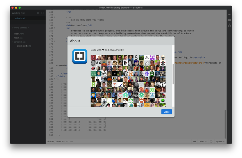Click the circled E contributor avatar

coord(163,84)
